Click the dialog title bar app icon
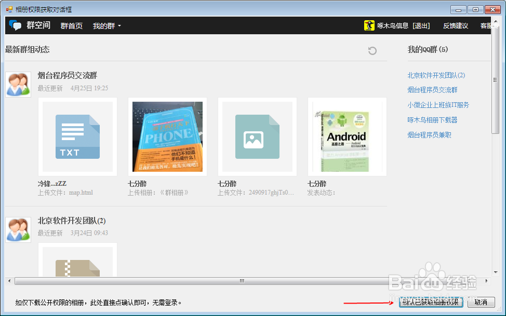Image resolution: width=506 pixels, height=316 pixels. 9,9
